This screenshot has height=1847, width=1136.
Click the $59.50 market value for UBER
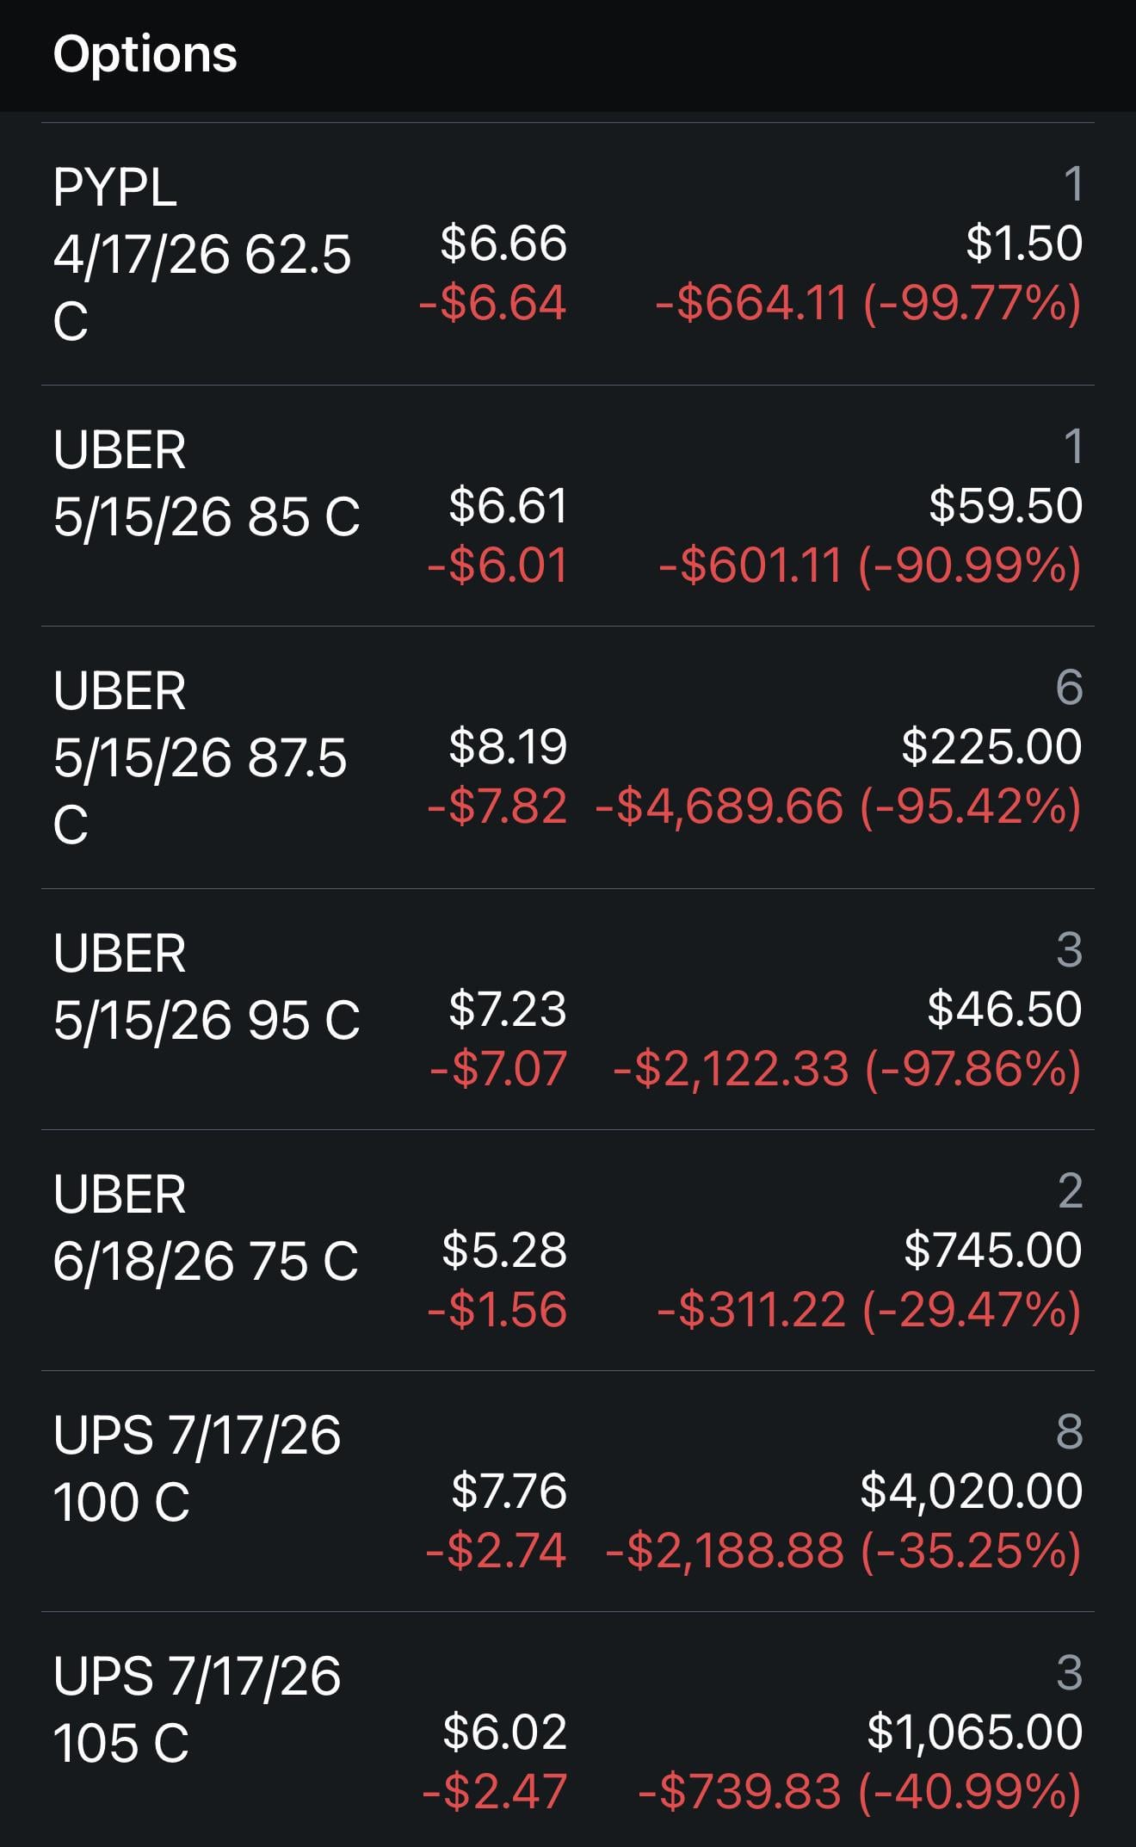1005,505
